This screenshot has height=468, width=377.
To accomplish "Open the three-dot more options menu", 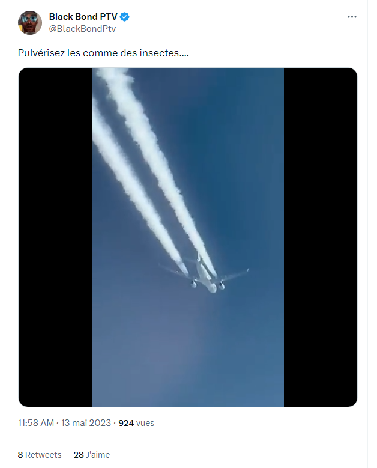I will pos(352,17).
